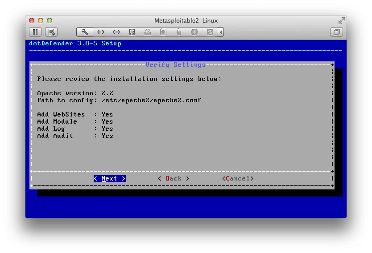Click the snapshot icon beside pause
The height and width of the screenshot is (253, 372).
[x=51, y=32]
